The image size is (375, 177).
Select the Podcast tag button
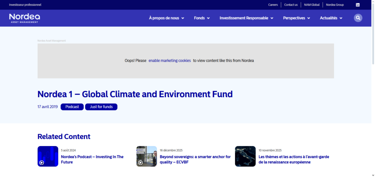point(72,107)
